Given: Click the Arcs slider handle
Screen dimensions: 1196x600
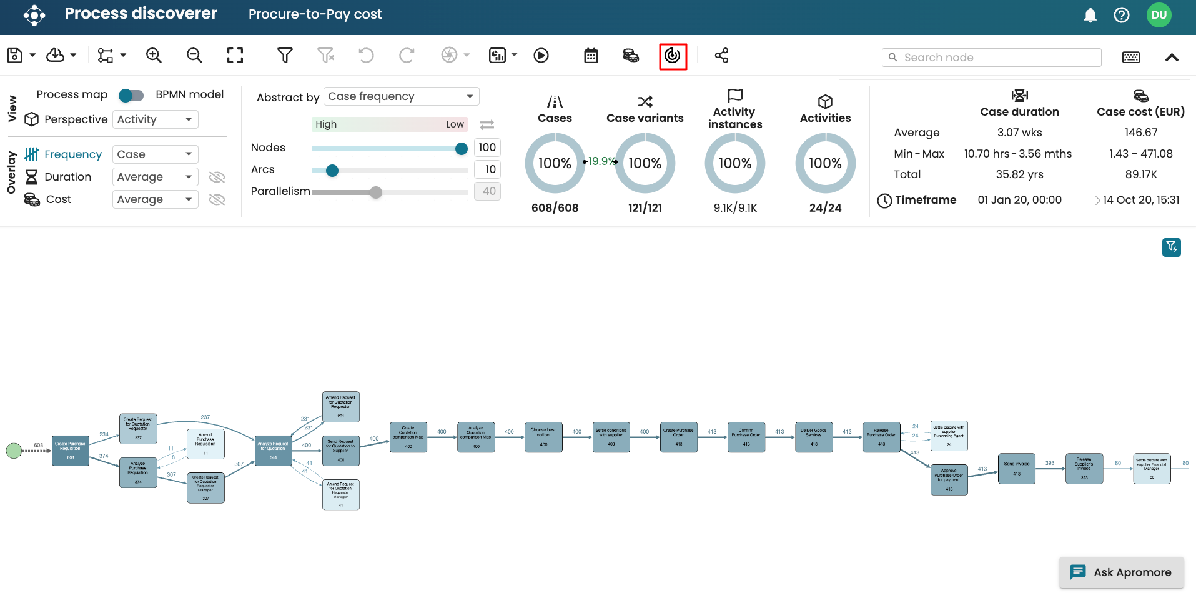Looking at the screenshot, I should [332, 170].
